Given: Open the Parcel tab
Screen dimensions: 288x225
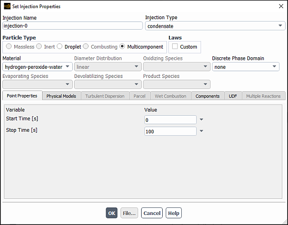Looking at the screenshot, I should coord(140,96).
